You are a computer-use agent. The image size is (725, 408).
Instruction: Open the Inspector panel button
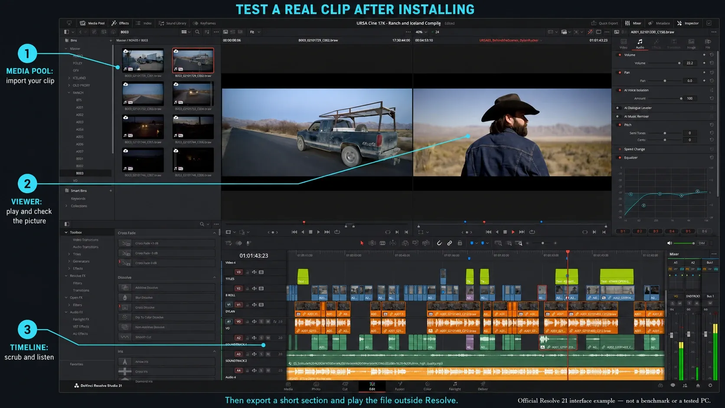pos(688,23)
